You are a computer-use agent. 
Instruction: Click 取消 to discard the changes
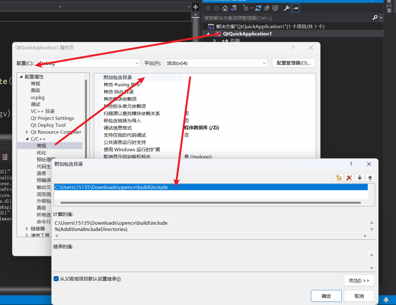pyautogui.click(x=359, y=296)
